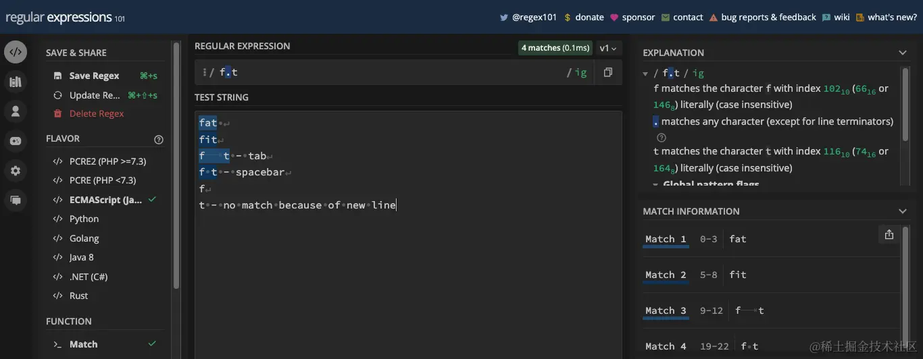Click the wiki icon in the header
The height and width of the screenshot is (359, 923).
coord(826,18)
